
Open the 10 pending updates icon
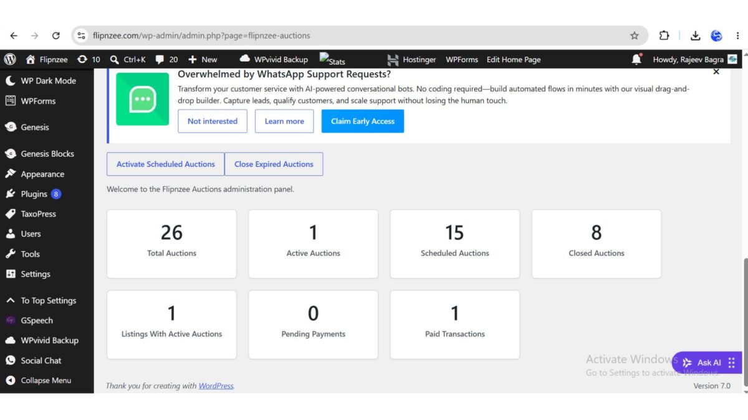coord(89,60)
